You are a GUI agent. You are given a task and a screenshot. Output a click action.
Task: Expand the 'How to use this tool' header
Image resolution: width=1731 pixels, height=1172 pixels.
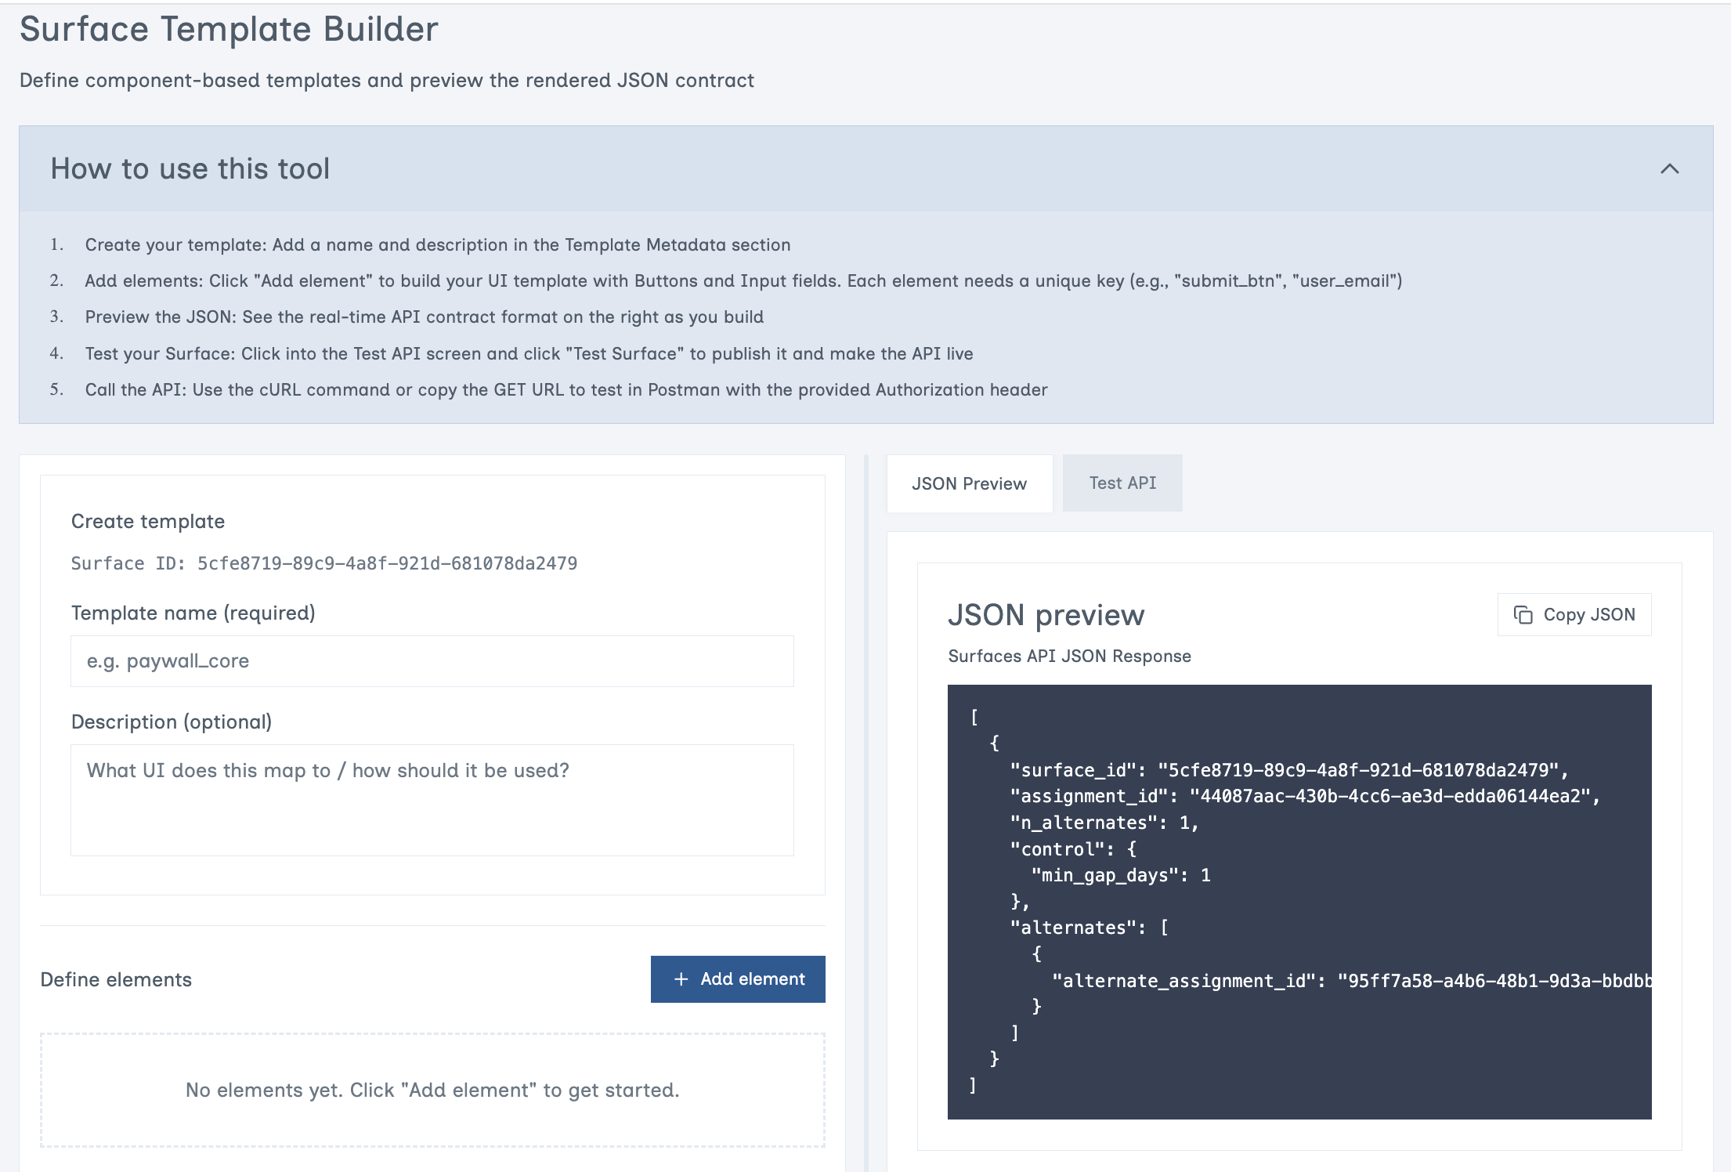coord(190,169)
